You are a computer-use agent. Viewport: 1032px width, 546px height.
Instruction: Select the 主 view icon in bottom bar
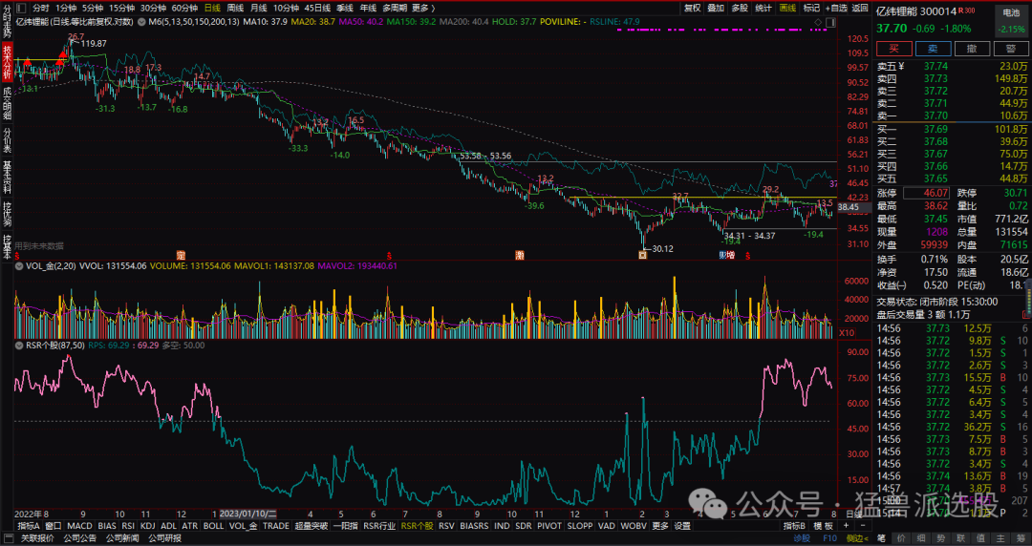point(1000,538)
